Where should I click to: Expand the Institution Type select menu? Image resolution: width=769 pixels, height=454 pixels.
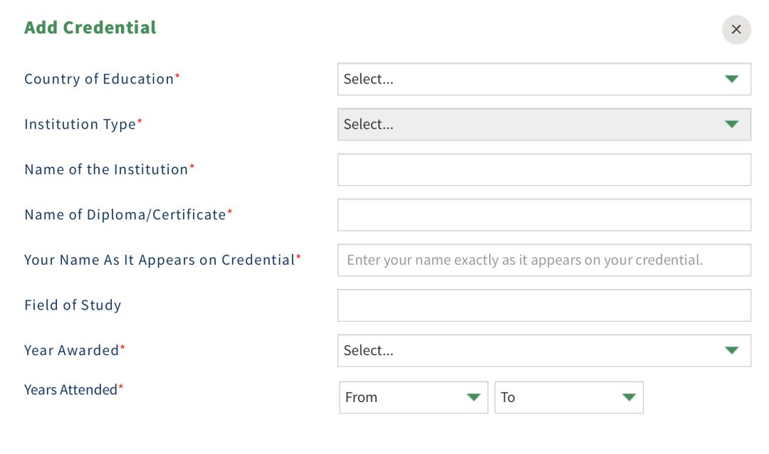click(x=544, y=124)
